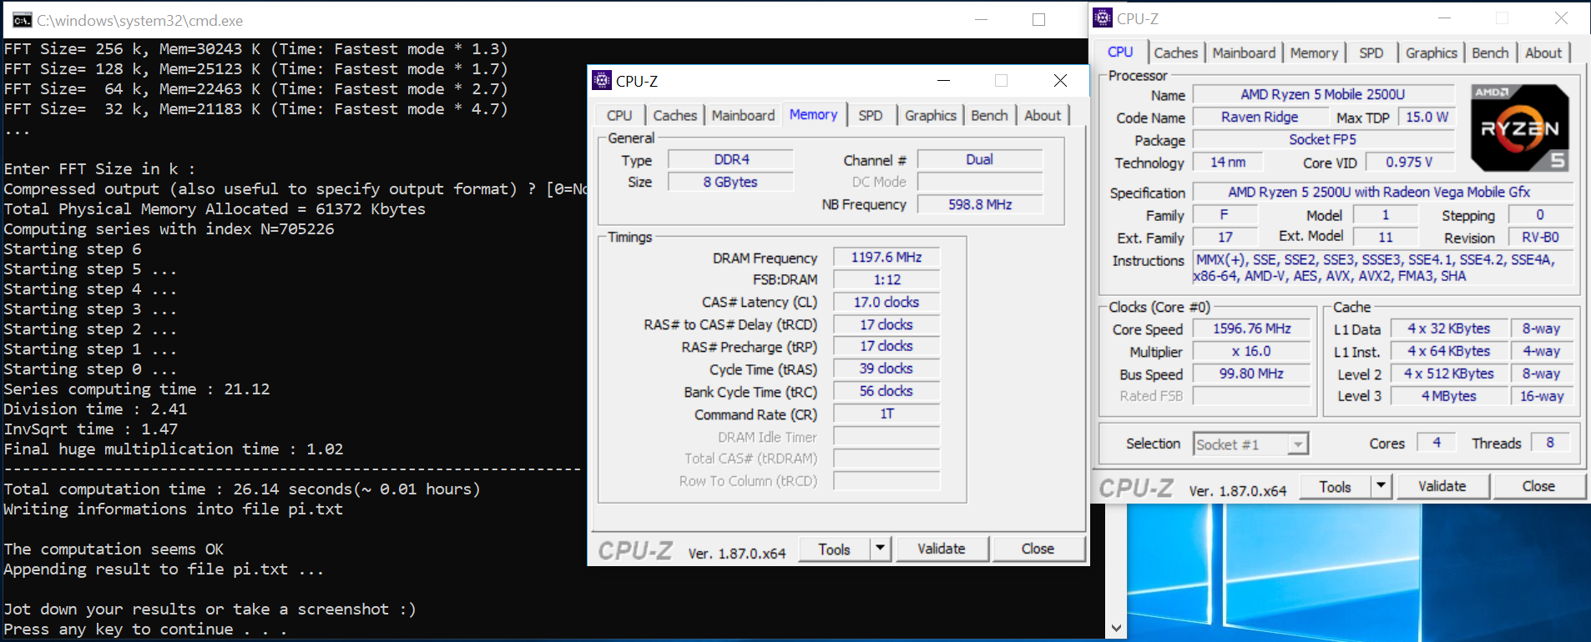Click Core Speed value 1596.76 MHz

1251,329
